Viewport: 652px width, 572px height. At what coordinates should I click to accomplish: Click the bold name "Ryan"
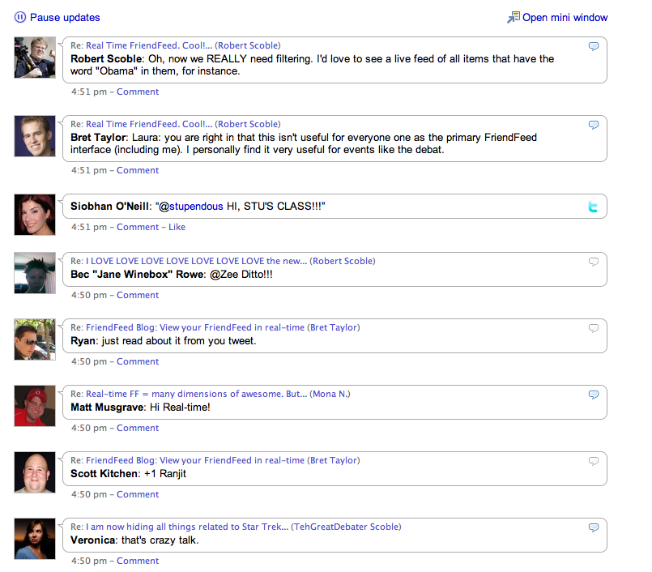tap(83, 341)
